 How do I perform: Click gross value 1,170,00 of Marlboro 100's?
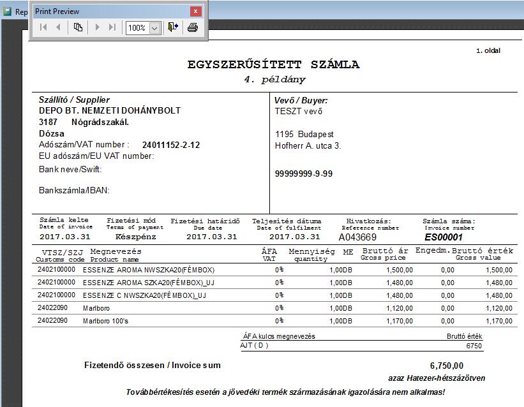(x=499, y=321)
